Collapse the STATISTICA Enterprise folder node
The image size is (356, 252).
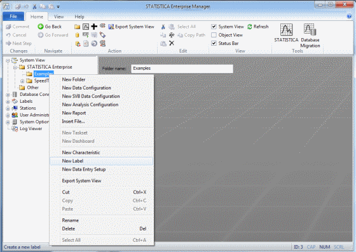pyautogui.click(x=15, y=67)
